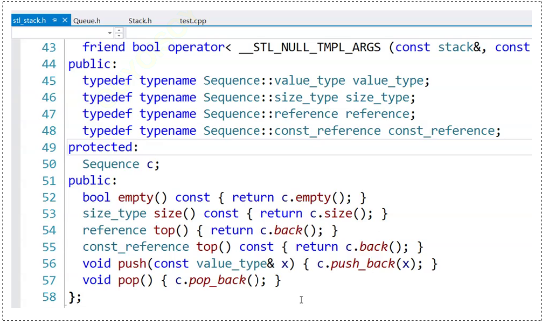Click the active stl_stack.h tab label

click(x=30, y=21)
